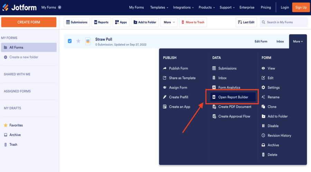The height and width of the screenshot is (172, 311).
Task: Open the Templates navigation dropdown
Action: point(159,7)
